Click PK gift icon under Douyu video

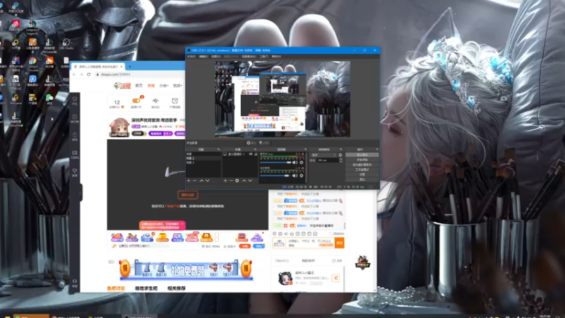[177, 237]
